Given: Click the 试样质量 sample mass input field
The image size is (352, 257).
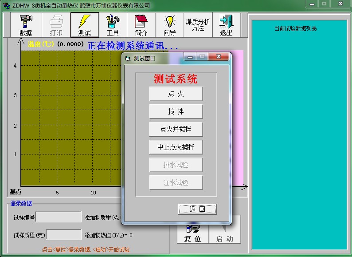Looking at the screenshot, I should pyautogui.click(x=64, y=235).
